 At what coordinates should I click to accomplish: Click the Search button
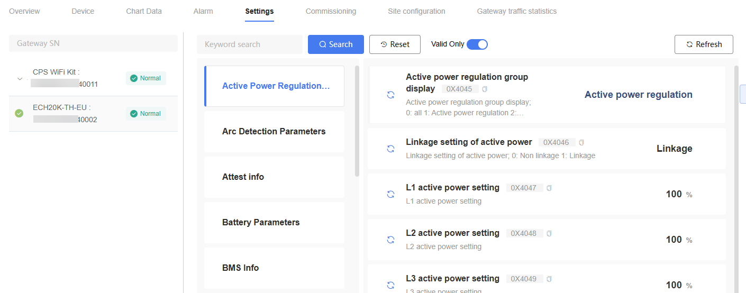coord(336,44)
